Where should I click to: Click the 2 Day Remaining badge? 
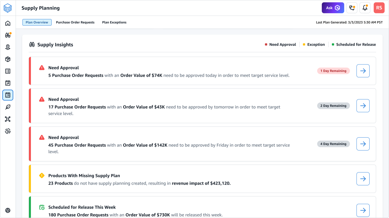pos(334,106)
